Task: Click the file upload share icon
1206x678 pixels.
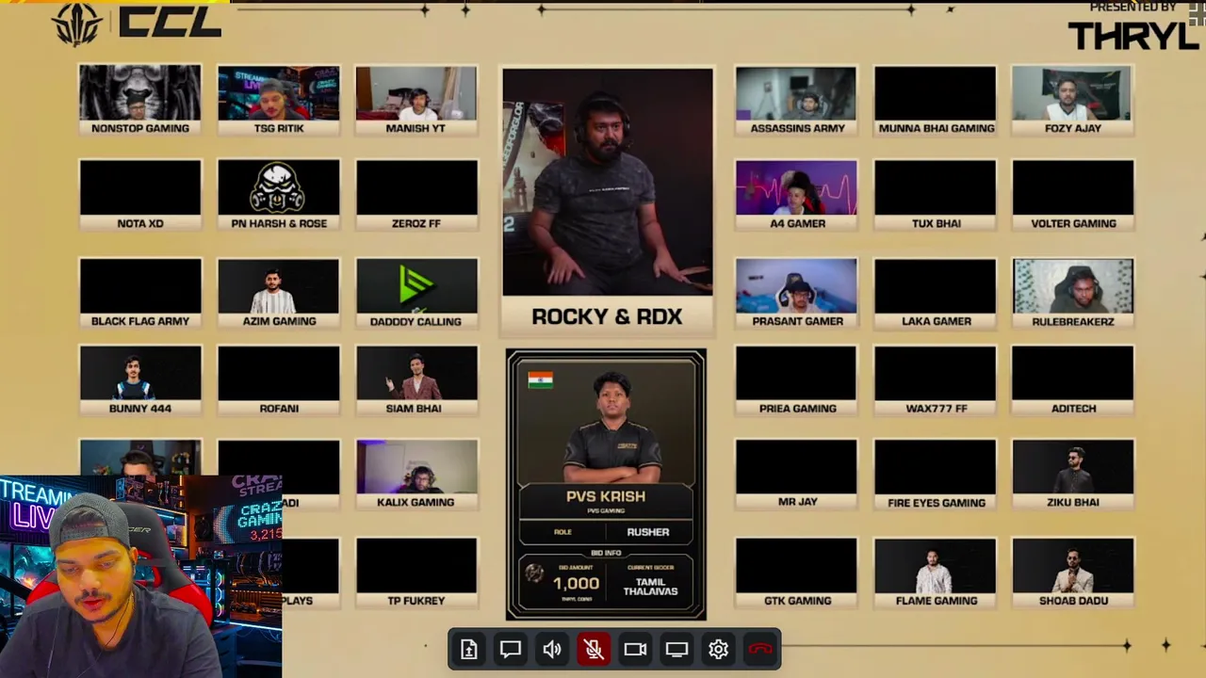Action: (x=469, y=650)
